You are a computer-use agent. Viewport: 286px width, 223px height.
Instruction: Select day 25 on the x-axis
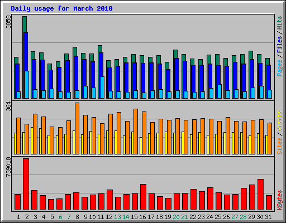(218, 217)
